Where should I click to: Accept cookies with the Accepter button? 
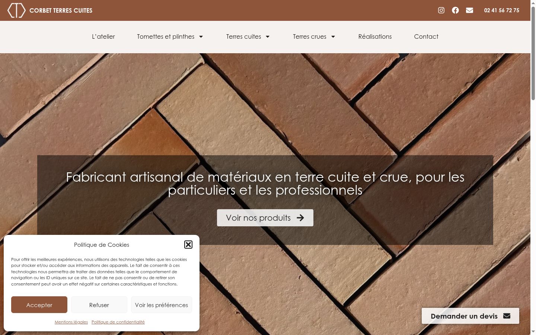pyautogui.click(x=39, y=305)
